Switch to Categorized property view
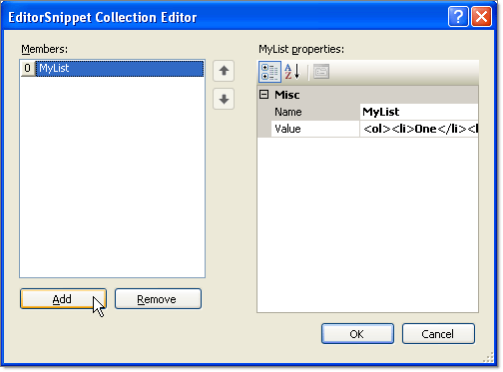This screenshot has width=503, height=372. click(x=269, y=72)
